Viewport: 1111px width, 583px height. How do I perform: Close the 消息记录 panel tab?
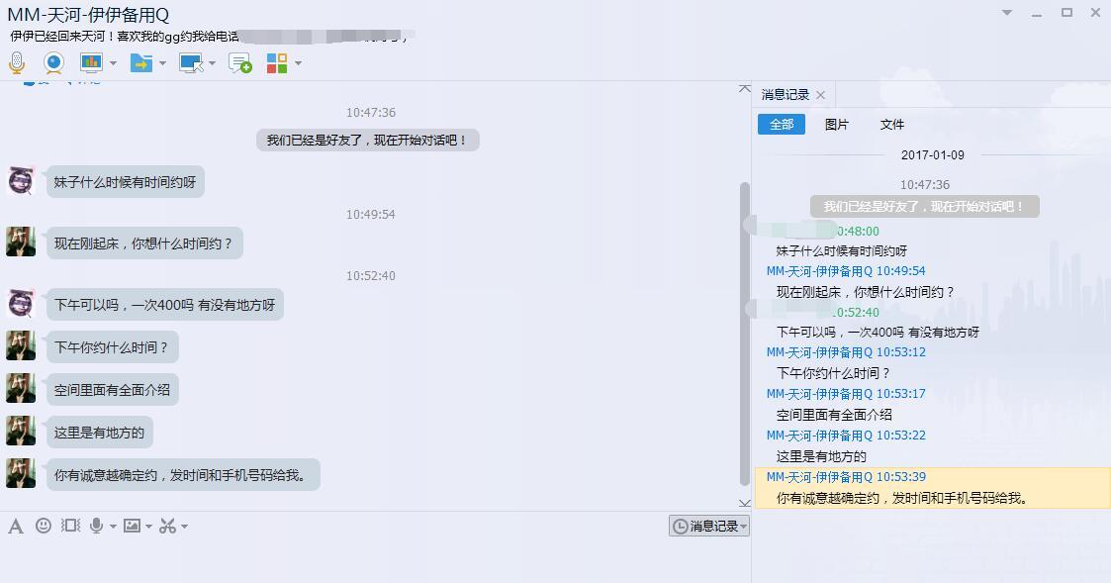click(x=820, y=95)
